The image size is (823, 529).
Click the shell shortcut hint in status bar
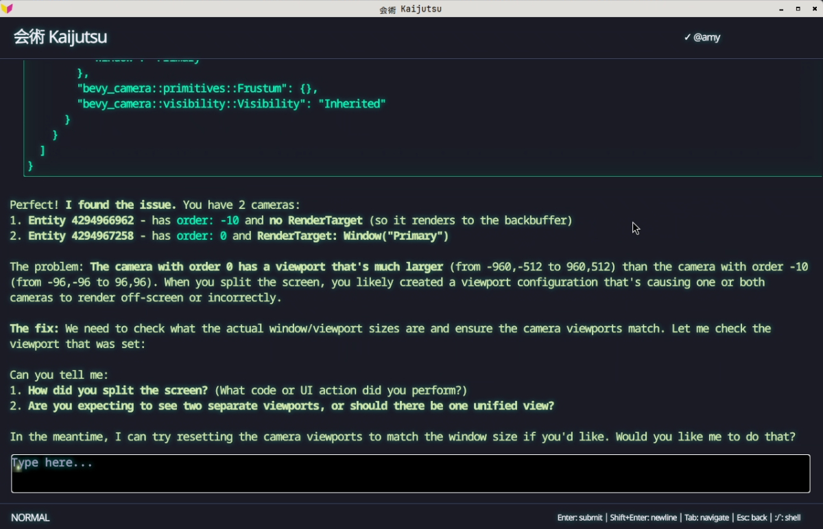[787, 517]
